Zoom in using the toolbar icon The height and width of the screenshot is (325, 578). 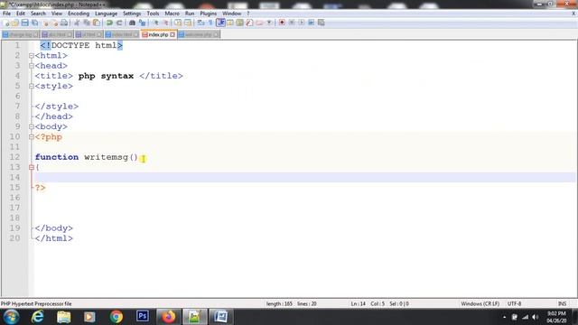[x=155, y=23]
